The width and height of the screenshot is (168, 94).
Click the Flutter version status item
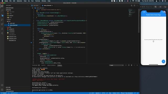(116, 93)
